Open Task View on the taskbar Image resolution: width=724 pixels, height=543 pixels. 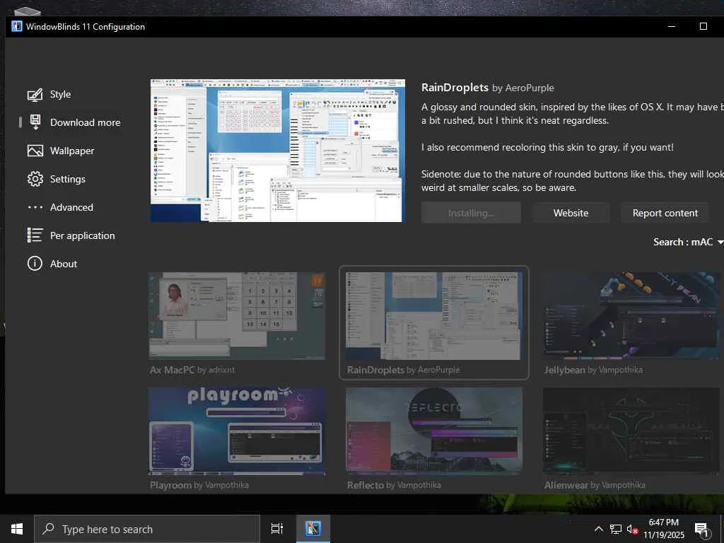(x=277, y=529)
